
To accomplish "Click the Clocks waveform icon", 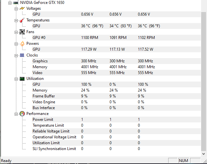I will (x=22, y=55).
